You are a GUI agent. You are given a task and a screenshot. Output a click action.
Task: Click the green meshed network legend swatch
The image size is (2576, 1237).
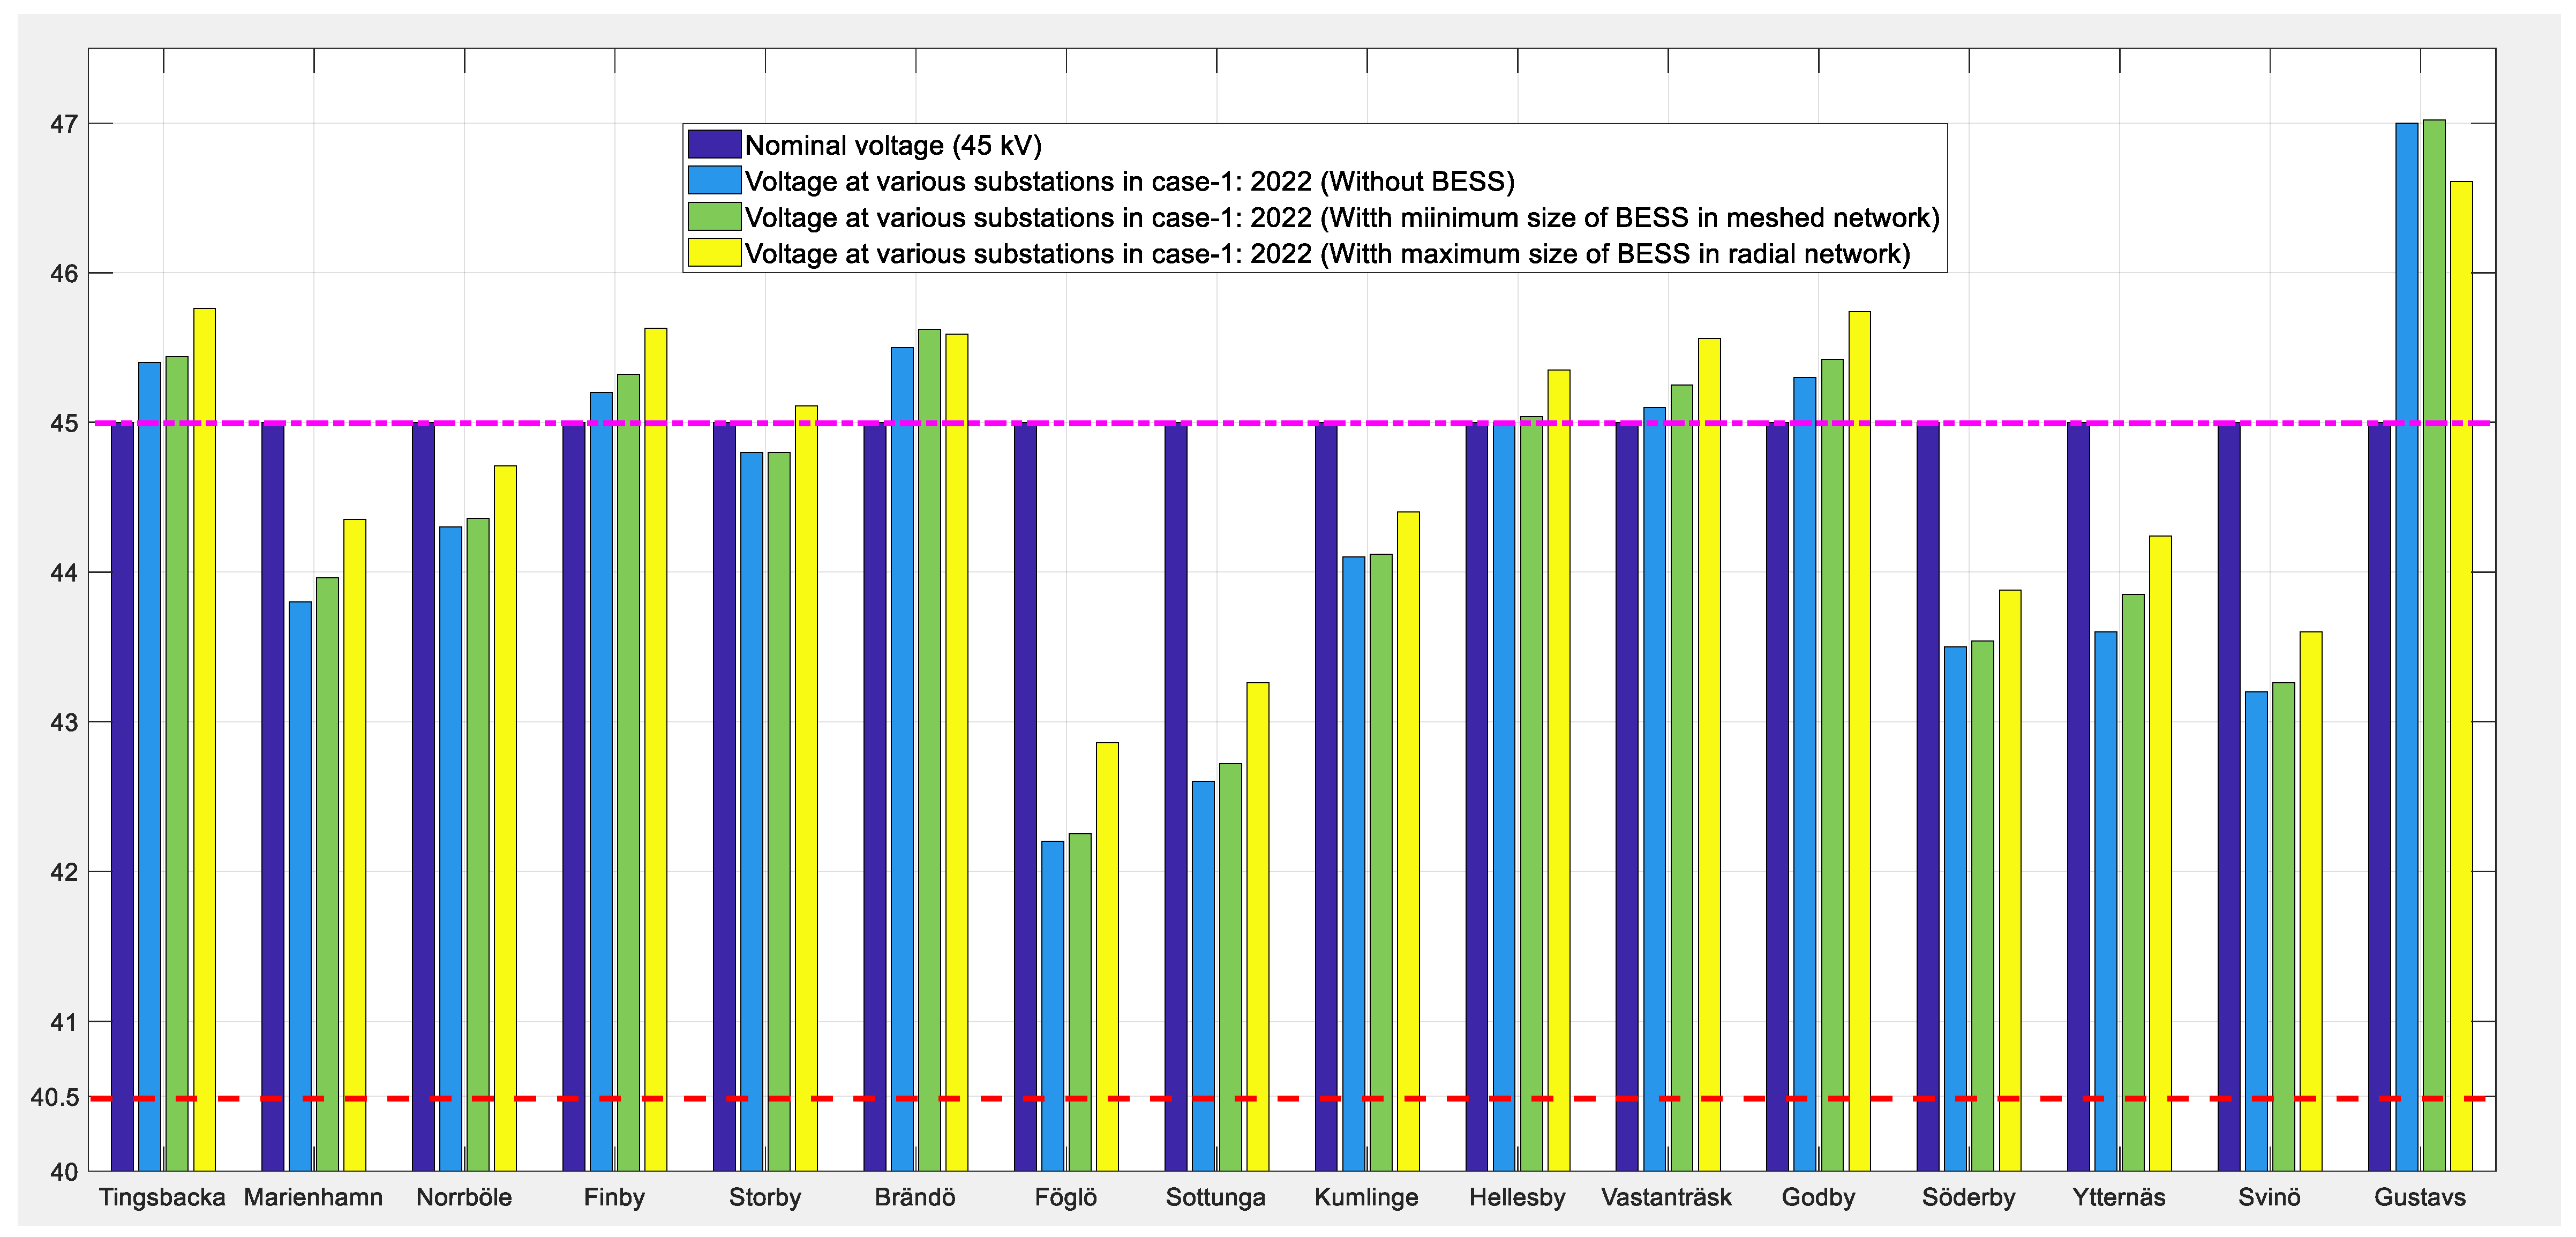pyautogui.click(x=714, y=217)
